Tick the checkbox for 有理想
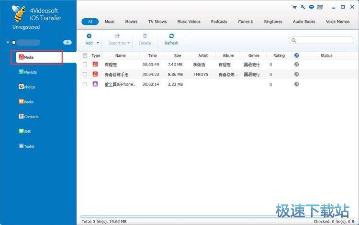The image size is (359, 225). click(85, 64)
